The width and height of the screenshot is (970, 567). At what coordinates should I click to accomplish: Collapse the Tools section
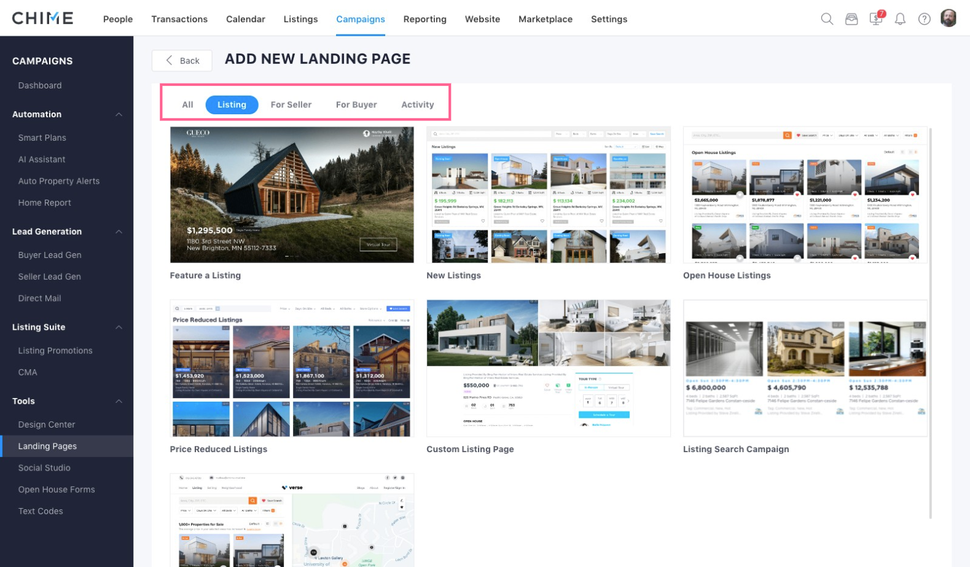tap(119, 401)
